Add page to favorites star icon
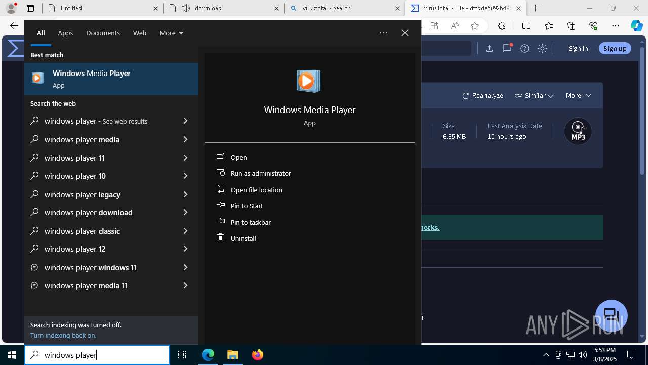Viewport: 648px width, 365px height. (474, 26)
